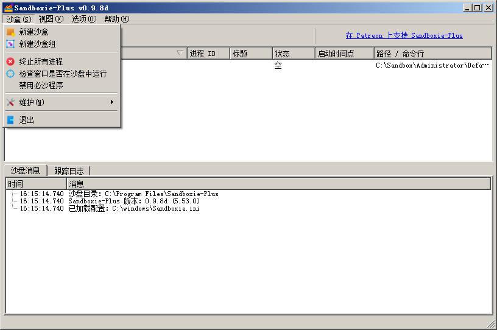Select the 沙盘消息 tab

tap(26, 171)
